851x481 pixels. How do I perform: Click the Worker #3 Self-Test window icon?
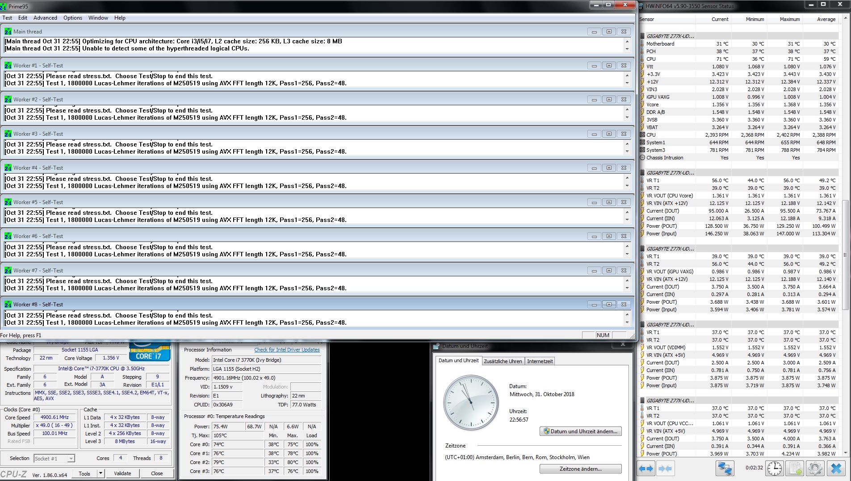[x=8, y=134]
